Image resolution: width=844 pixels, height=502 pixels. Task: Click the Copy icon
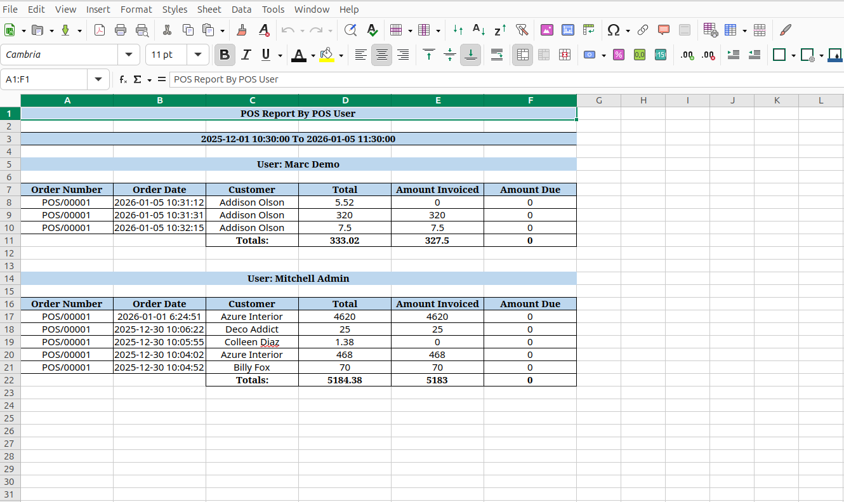(188, 30)
